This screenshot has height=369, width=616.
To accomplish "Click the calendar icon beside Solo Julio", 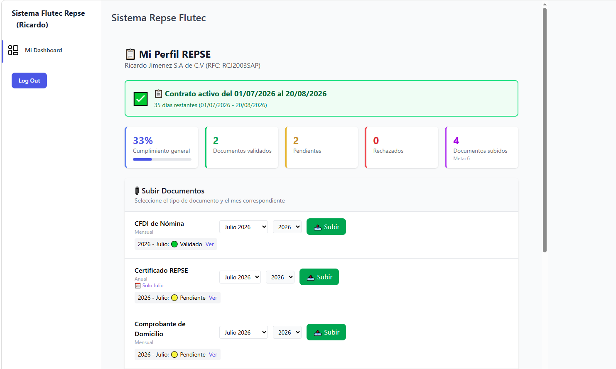I will tap(137, 286).
